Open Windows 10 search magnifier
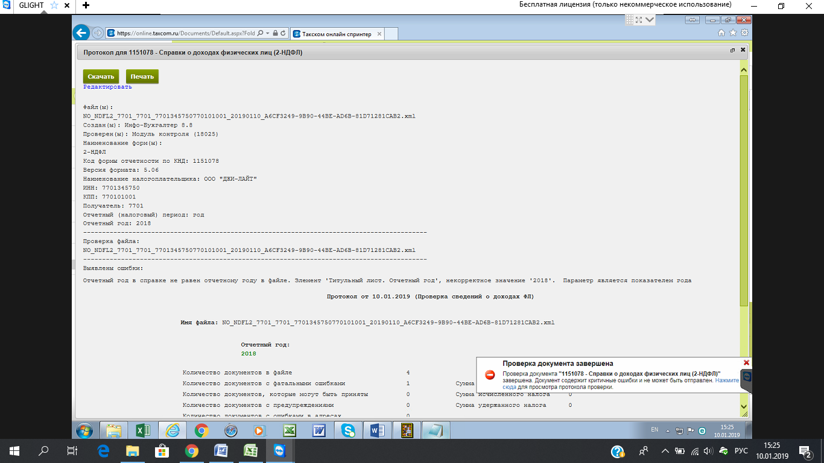The image size is (824, 463). coord(43,450)
